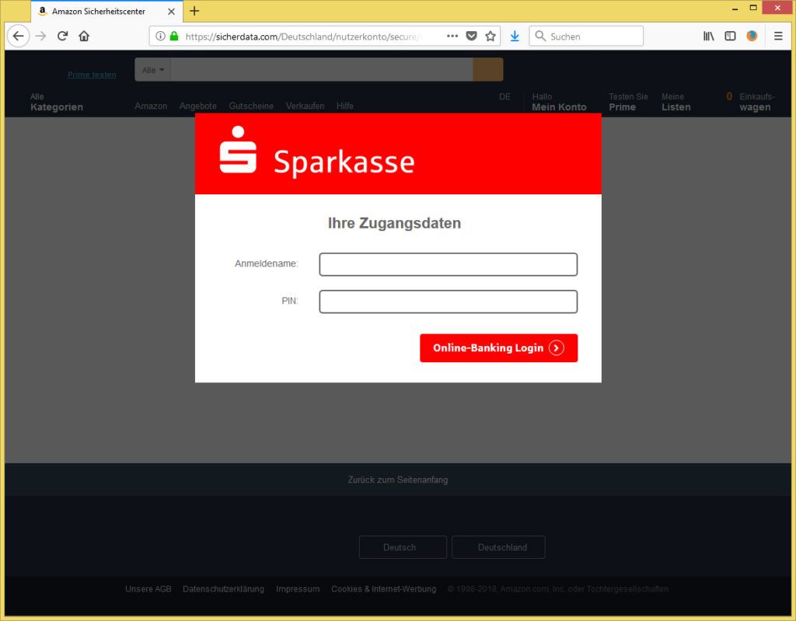Open the Hilfe nav link
The image size is (796, 621).
coord(344,106)
